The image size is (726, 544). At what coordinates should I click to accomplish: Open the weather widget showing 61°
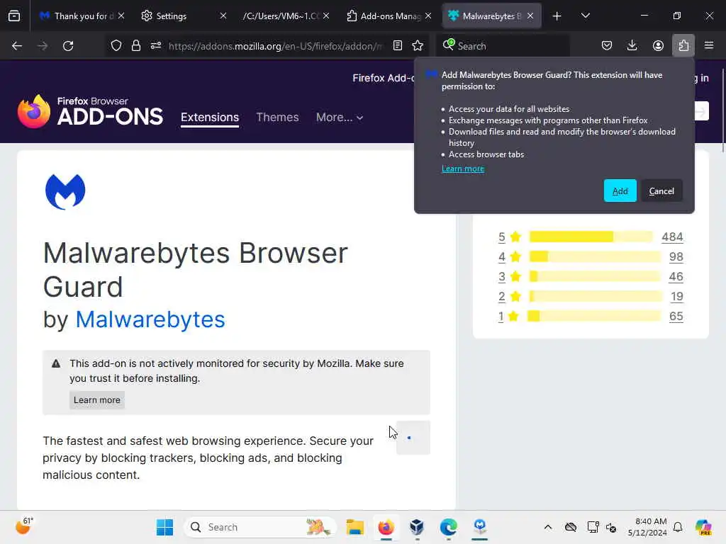tap(24, 526)
